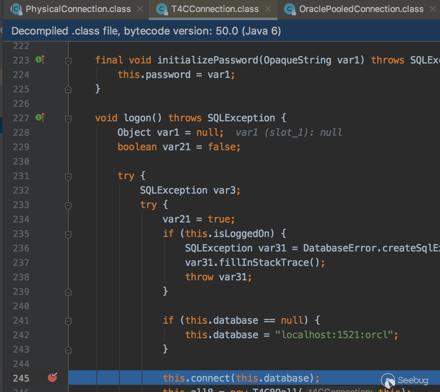Viewport: 440px width, 392px height.
Task: Click implements gutter icon beside initializePassword
Action: tap(40, 60)
